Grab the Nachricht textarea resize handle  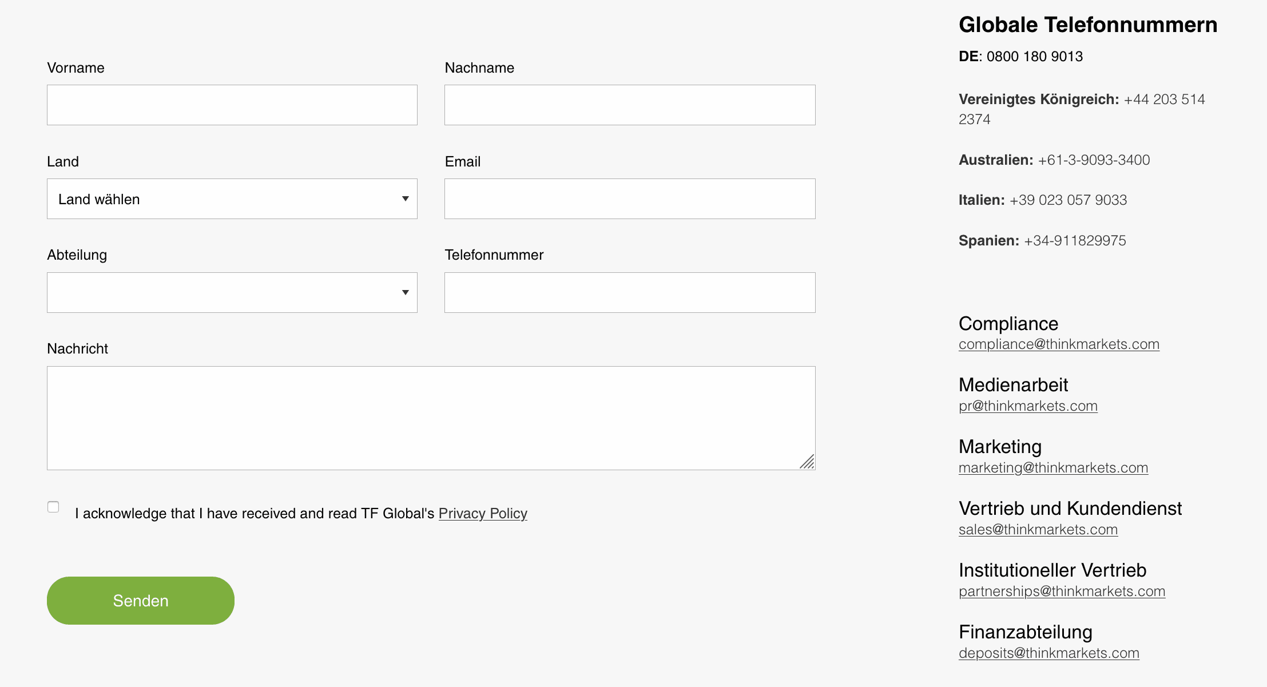coord(808,462)
